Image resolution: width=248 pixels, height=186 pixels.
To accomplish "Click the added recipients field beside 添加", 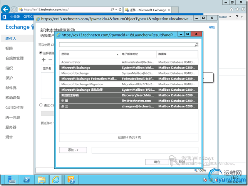I will coord(145,150).
